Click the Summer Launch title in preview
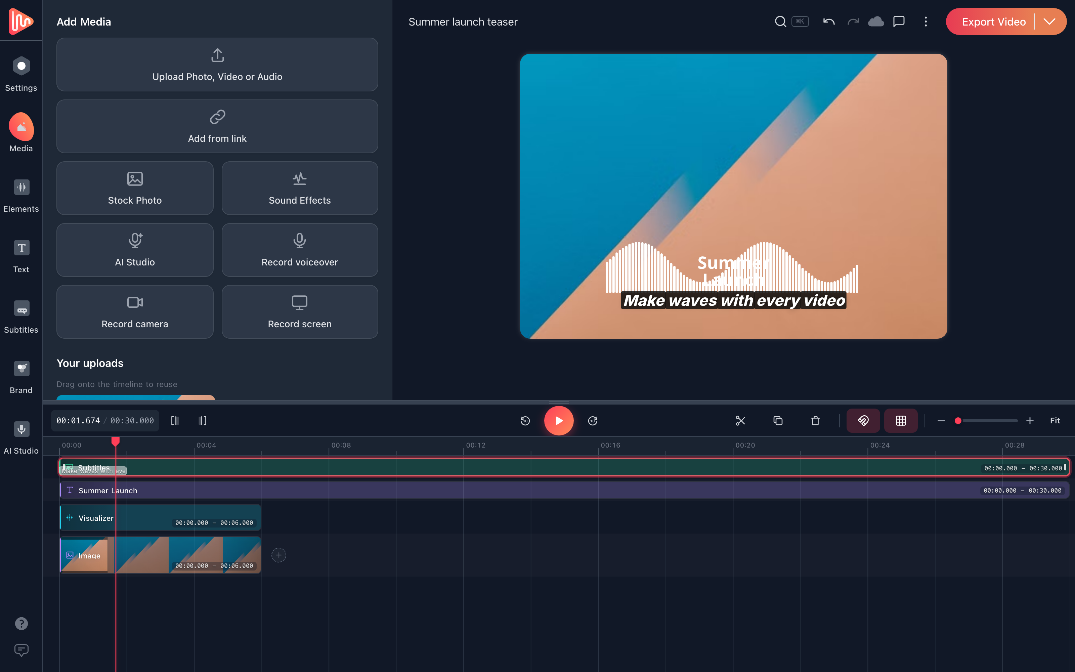Viewport: 1075px width, 672px height. point(734,271)
